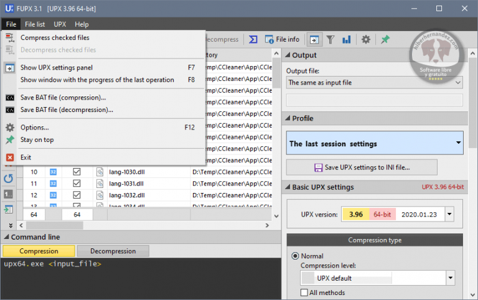478x300 pixels.
Task: Open the Compression level UPX default dropdown
Action: pos(450,278)
